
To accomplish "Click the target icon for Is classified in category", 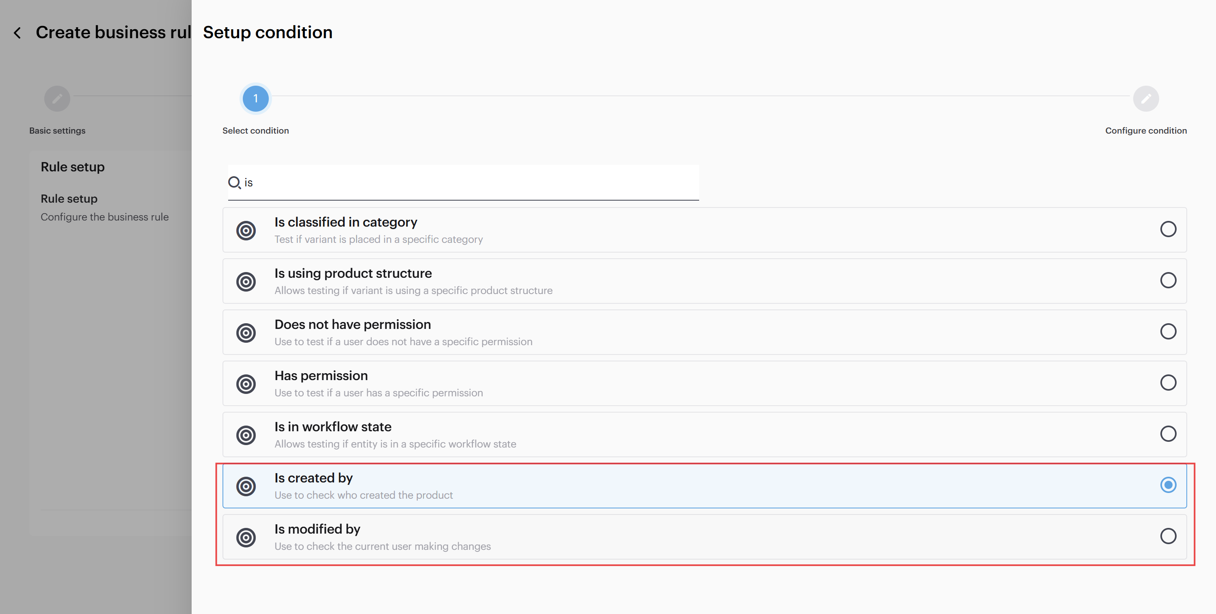I will coord(246,231).
